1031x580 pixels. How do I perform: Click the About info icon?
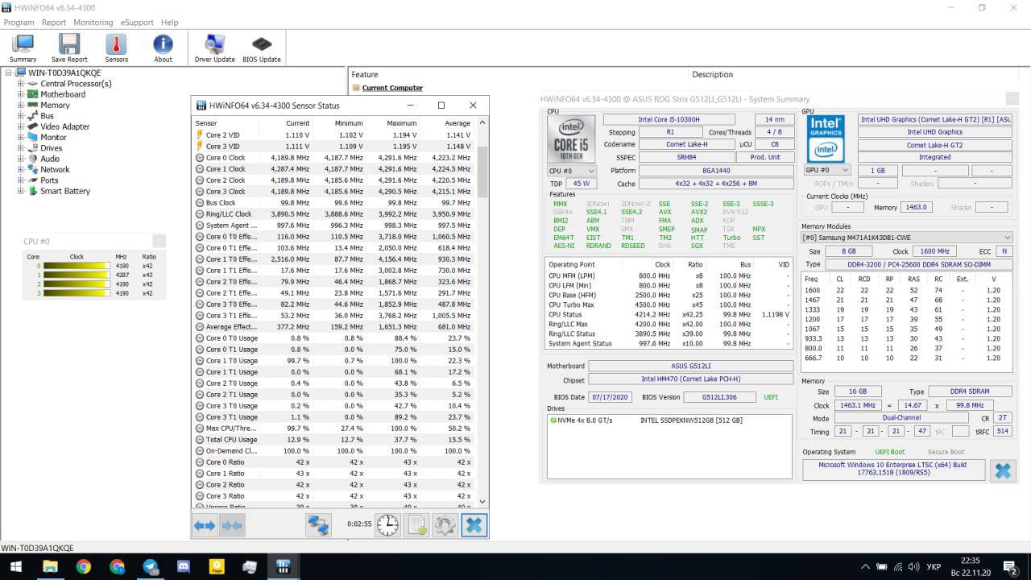pyautogui.click(x=163, y=48)
